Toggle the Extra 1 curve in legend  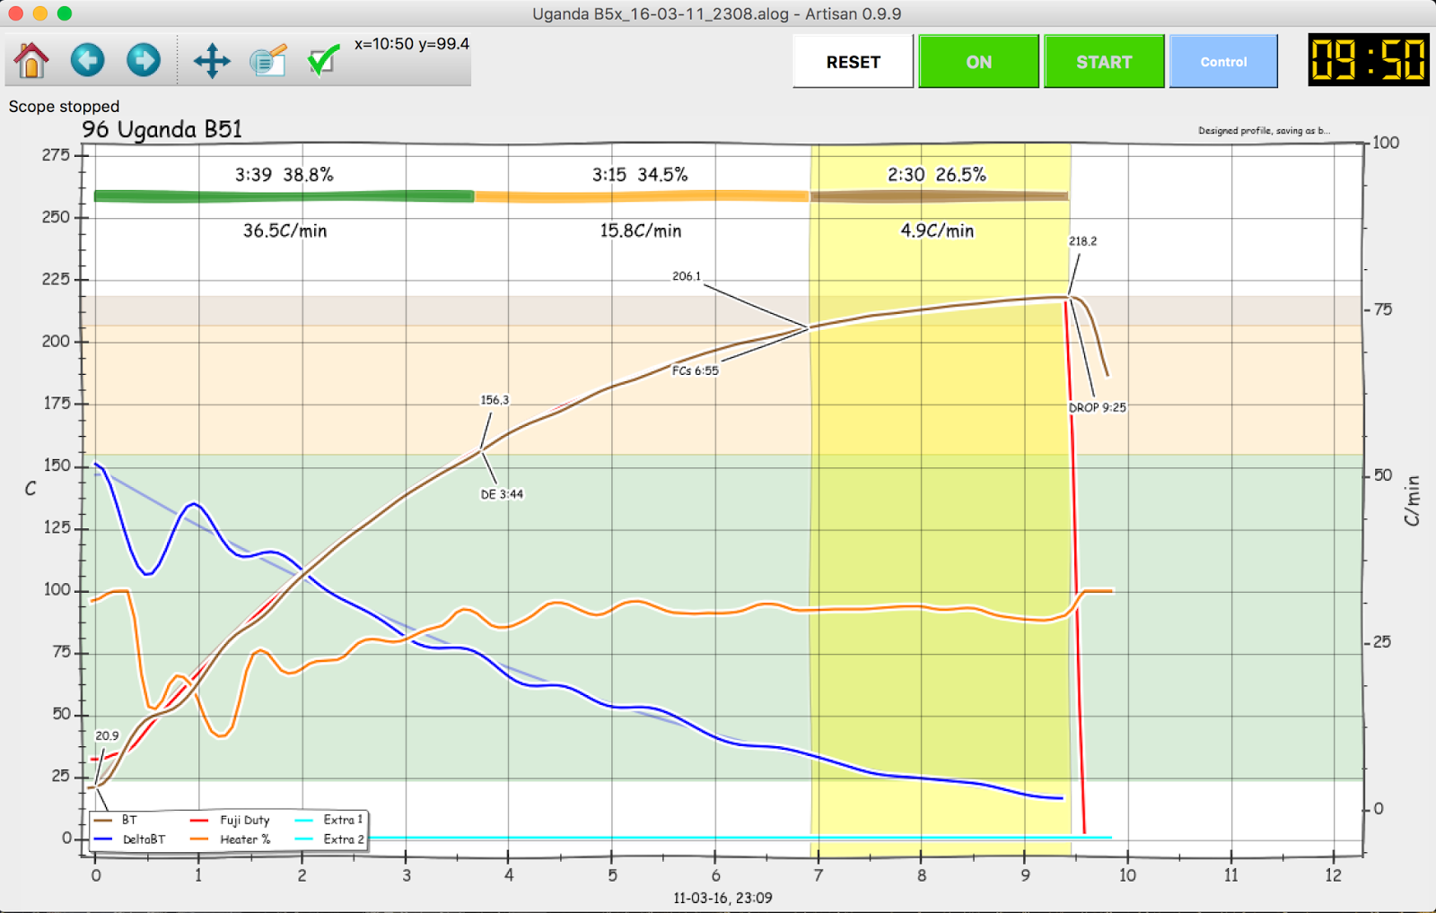point(344,819)
